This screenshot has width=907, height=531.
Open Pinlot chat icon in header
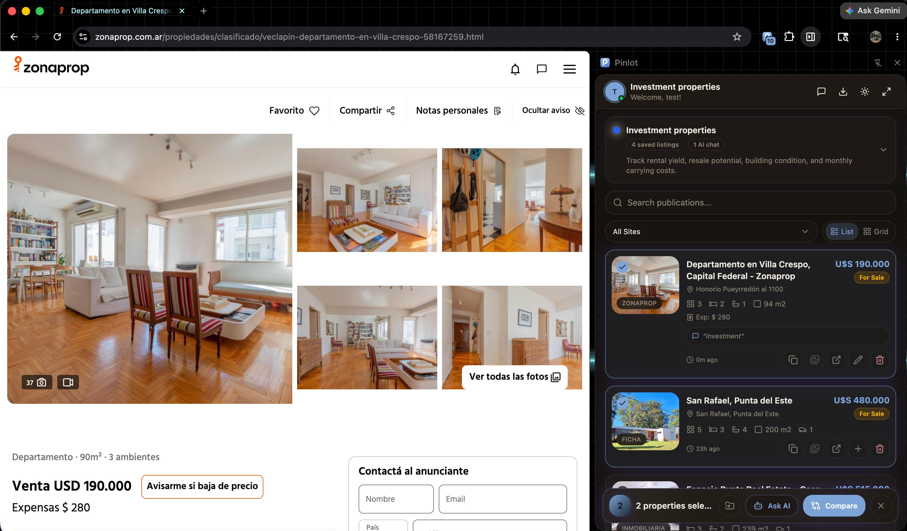point(821,91)
